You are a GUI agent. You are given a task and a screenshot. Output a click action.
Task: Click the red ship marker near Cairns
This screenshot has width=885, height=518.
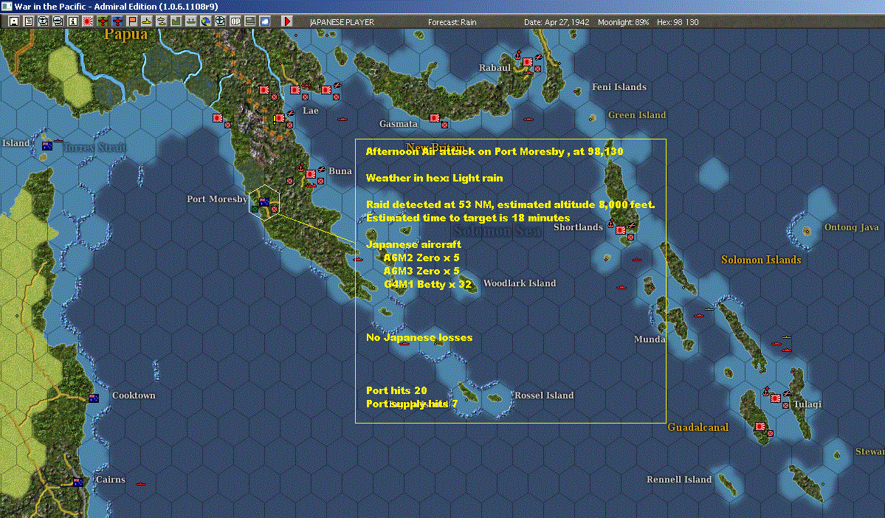pos(141,484)
